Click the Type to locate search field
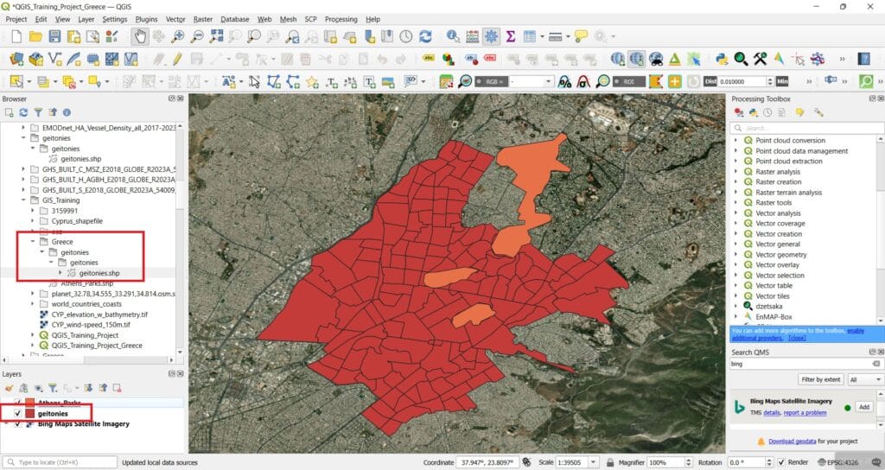 tap(60, 462)
